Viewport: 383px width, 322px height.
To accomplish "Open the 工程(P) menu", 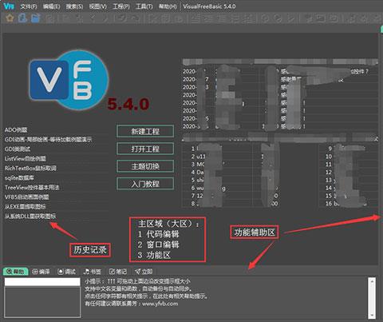I will pos(121,6).
